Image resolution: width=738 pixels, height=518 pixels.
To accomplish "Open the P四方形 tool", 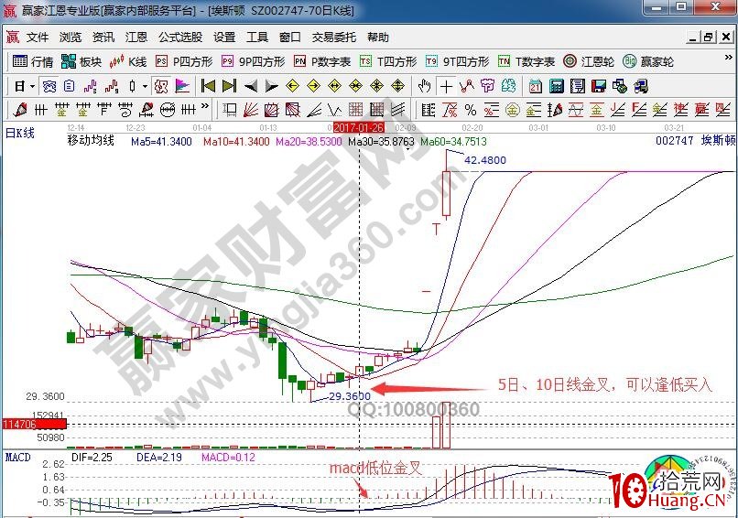I will pos(184,61).
